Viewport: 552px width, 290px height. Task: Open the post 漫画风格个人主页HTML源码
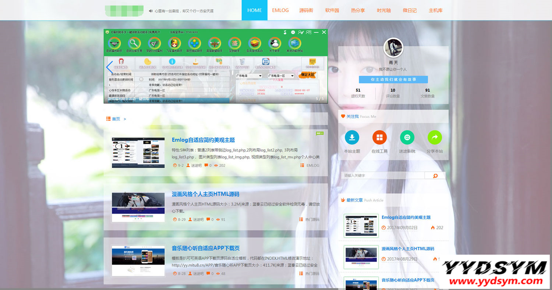click(x=205, y=194)
